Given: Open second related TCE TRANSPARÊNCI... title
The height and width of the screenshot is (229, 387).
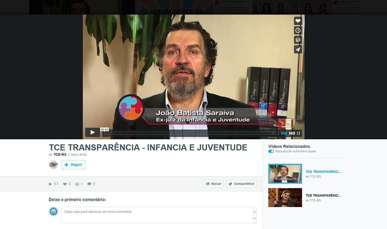Looking at the screenshot, I should tap(324, 195).
